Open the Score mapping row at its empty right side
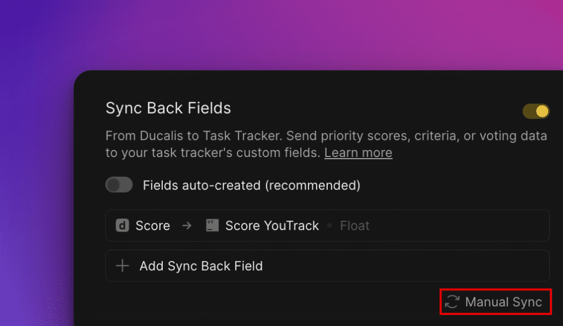 pos(460,226)
